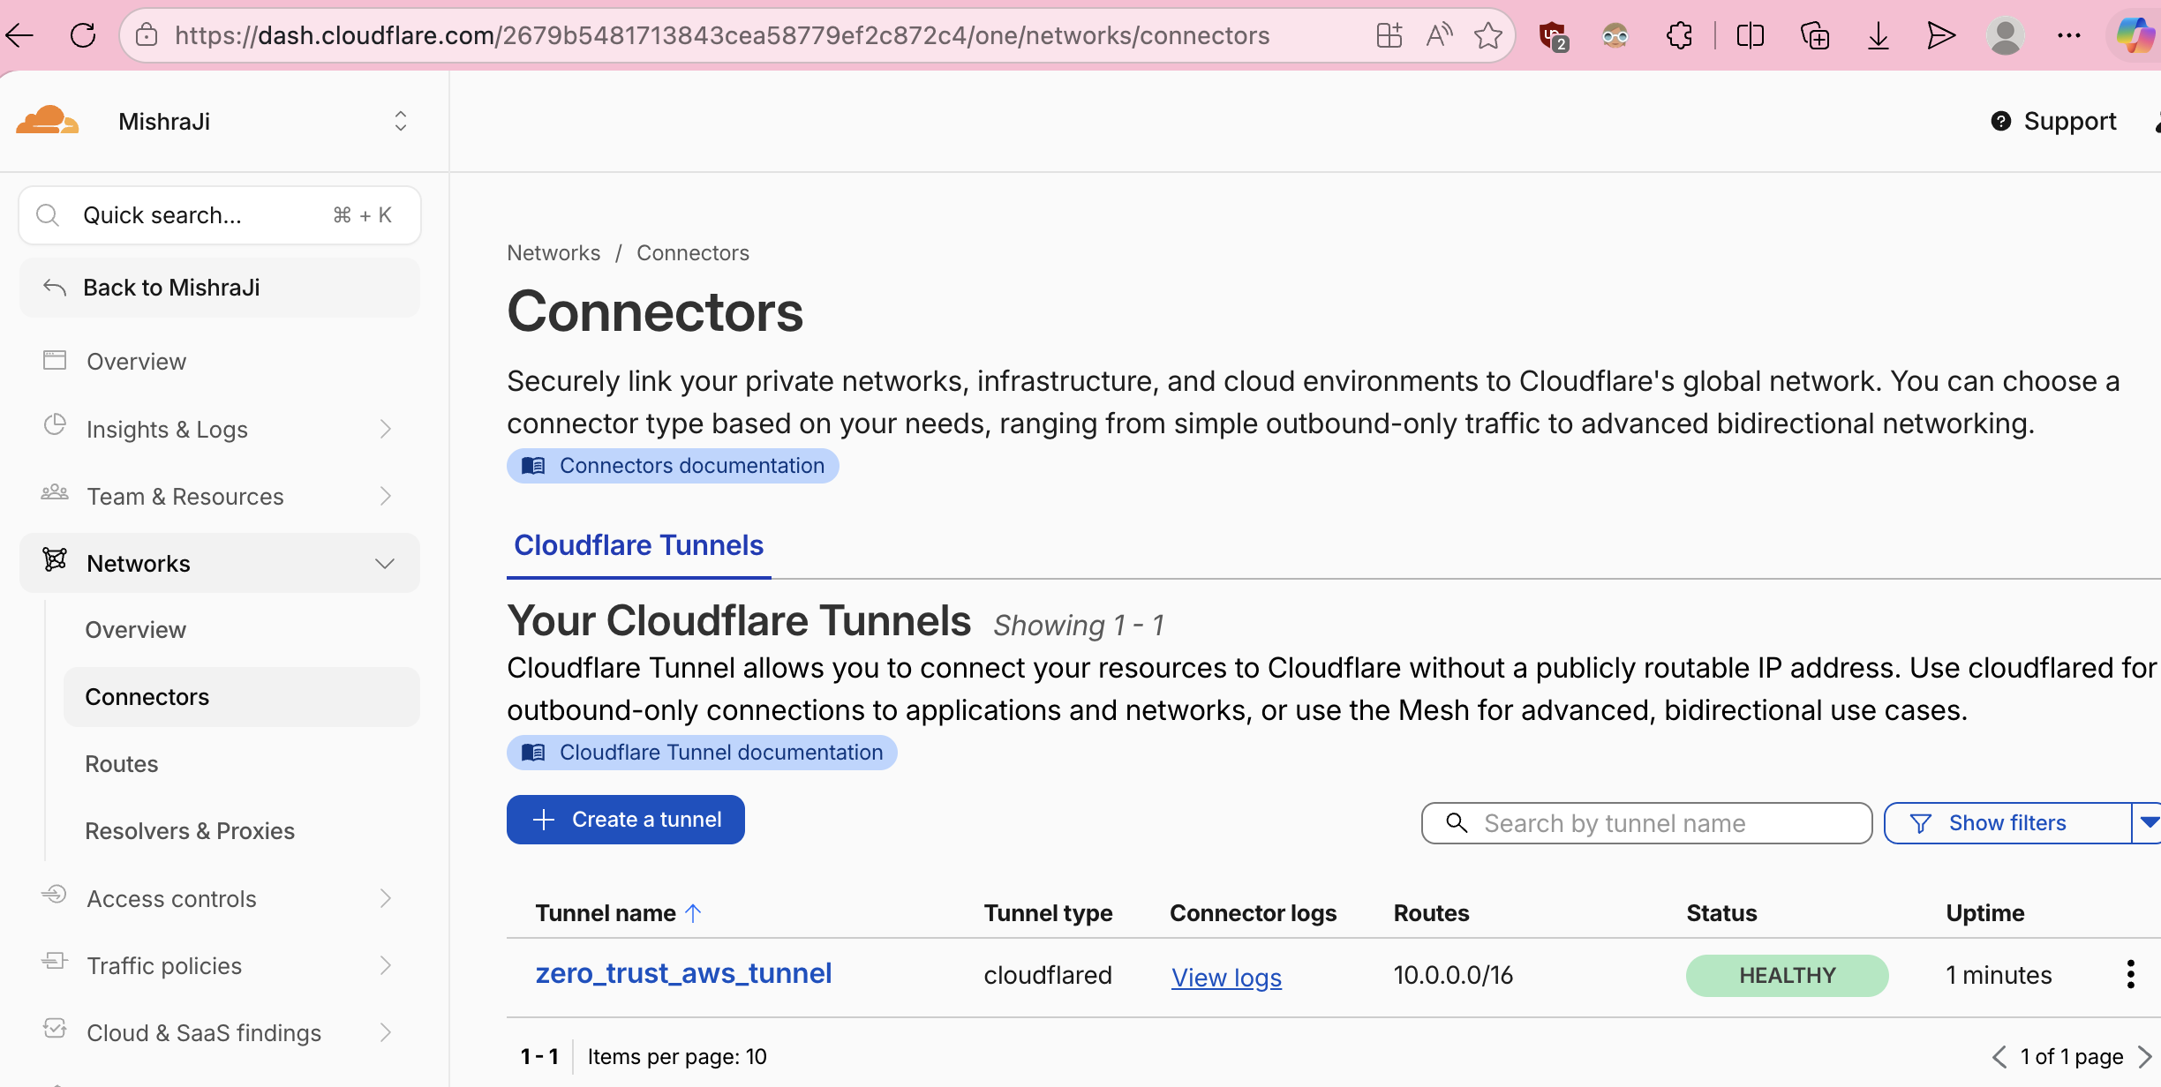This screenshot has height=1087, width=2161.
Task: Click the Cloudflare cloud logo
Action: (48, 121)
